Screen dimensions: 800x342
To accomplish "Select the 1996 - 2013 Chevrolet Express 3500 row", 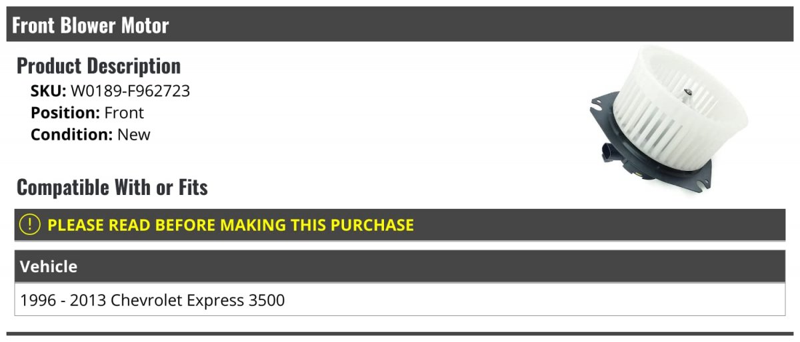I will coord(400,299).
